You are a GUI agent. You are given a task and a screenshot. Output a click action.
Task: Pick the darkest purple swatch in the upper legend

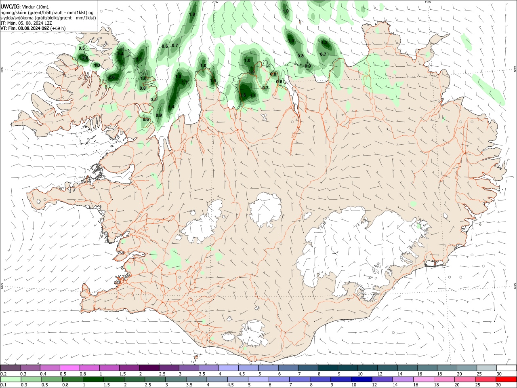[149, 368]
